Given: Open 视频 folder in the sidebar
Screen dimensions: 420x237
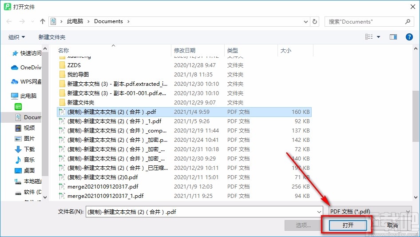Looking at the screenshot, I should click(25, 128).
